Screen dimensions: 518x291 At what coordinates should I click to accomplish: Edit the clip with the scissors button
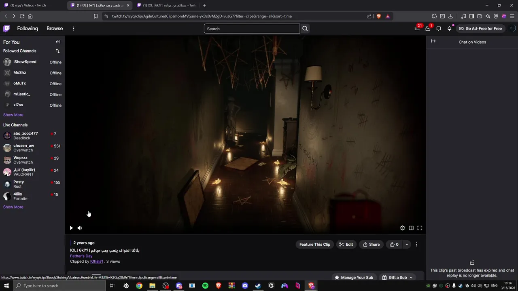pyautogui.click(x=346, y=245)
